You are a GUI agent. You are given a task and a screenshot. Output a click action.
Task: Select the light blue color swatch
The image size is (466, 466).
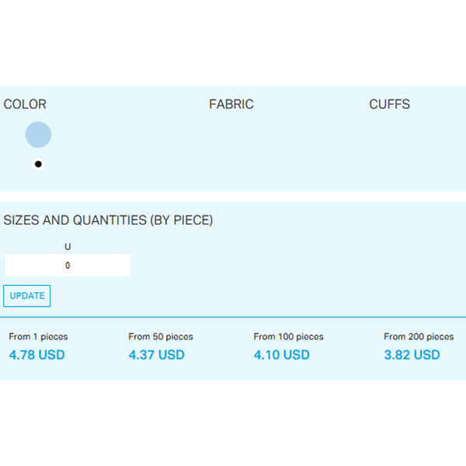[x=38, y=134]
